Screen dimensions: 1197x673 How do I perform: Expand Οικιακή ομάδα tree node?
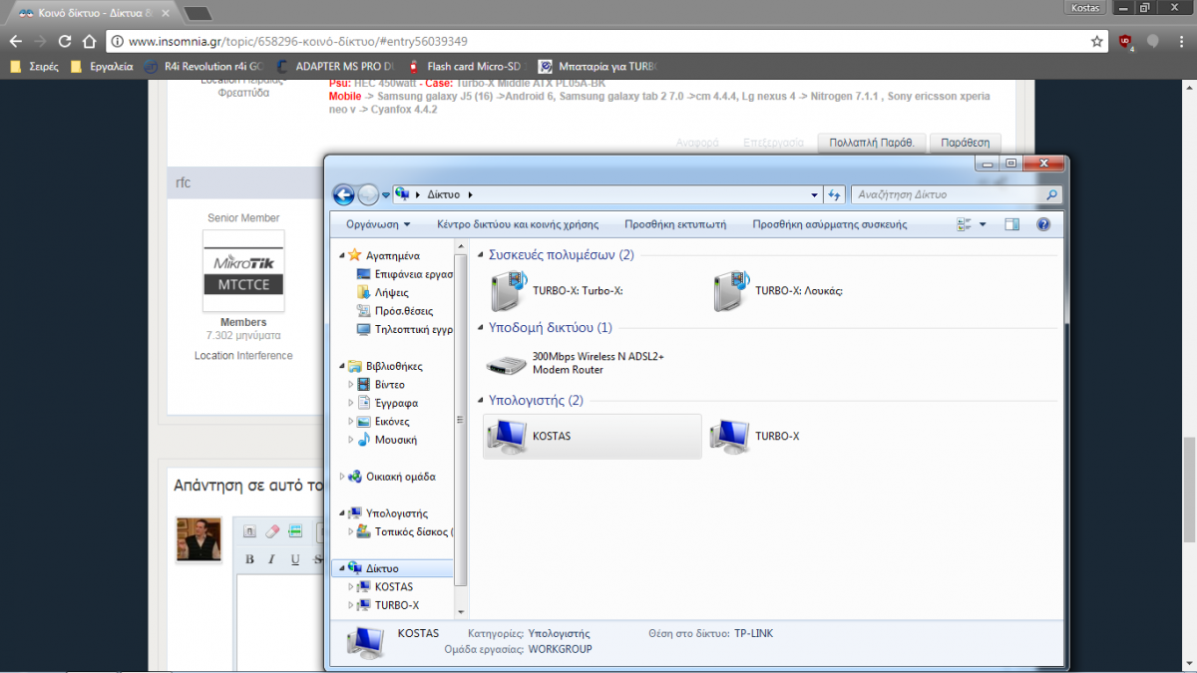(x=343, y=477)
